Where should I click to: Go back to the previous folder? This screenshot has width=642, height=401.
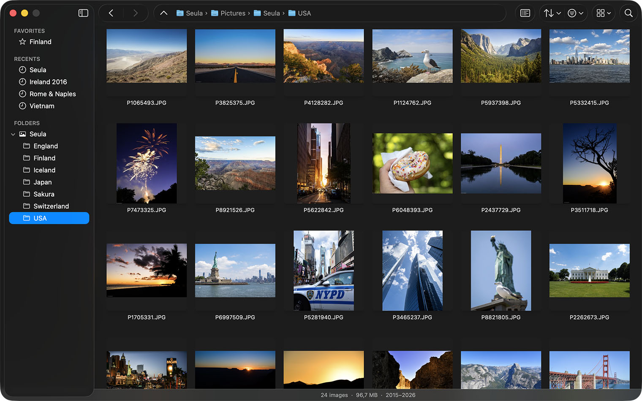[111, 13]
